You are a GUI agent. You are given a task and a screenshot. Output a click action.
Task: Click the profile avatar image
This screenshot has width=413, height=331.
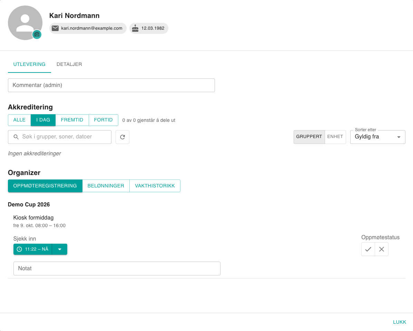(x=25, y=23)
